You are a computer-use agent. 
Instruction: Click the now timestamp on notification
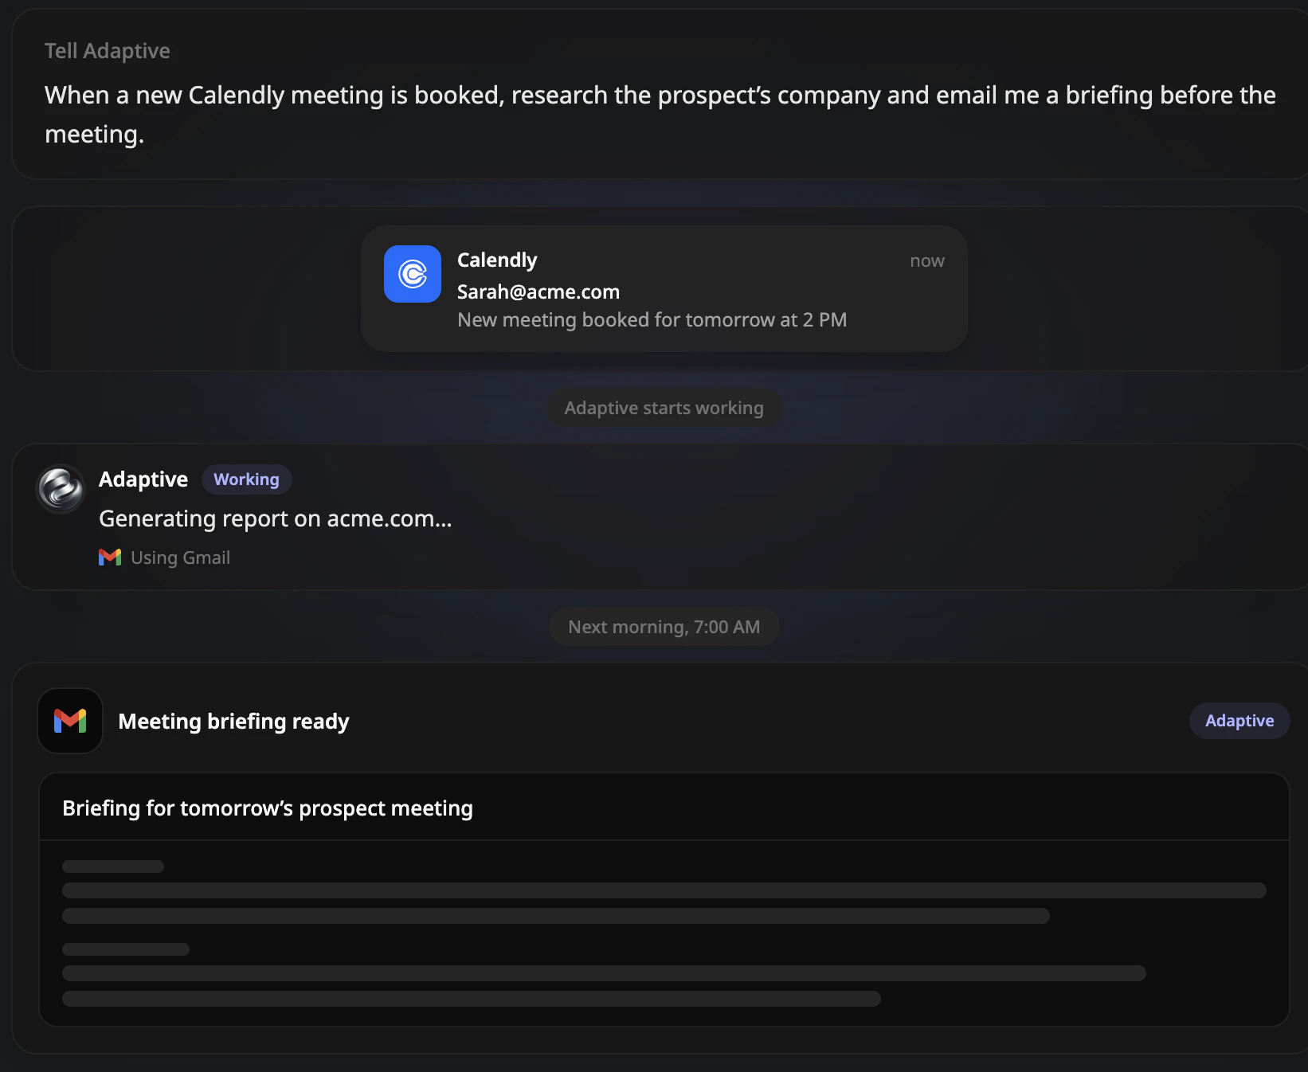pyautogui.click(x=927, y=261)
